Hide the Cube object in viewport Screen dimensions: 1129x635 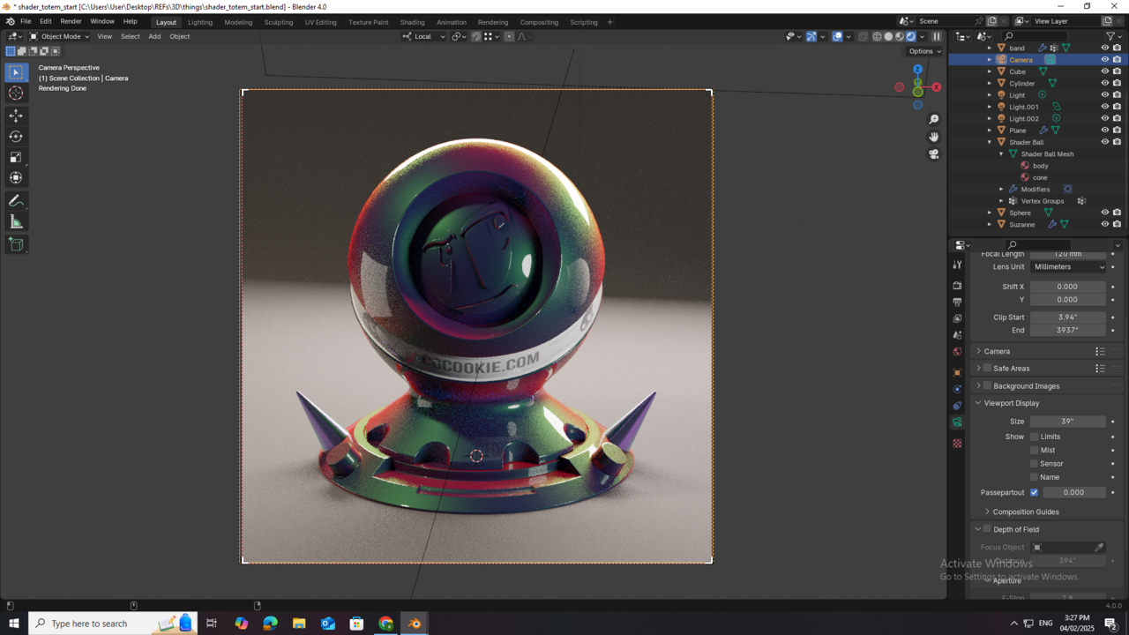coord(1104,71)
